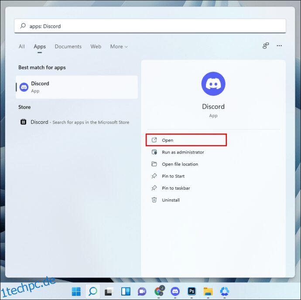Click the Discord icon in best match row
The width and height of the screenshot is (301, 300).
24,87
